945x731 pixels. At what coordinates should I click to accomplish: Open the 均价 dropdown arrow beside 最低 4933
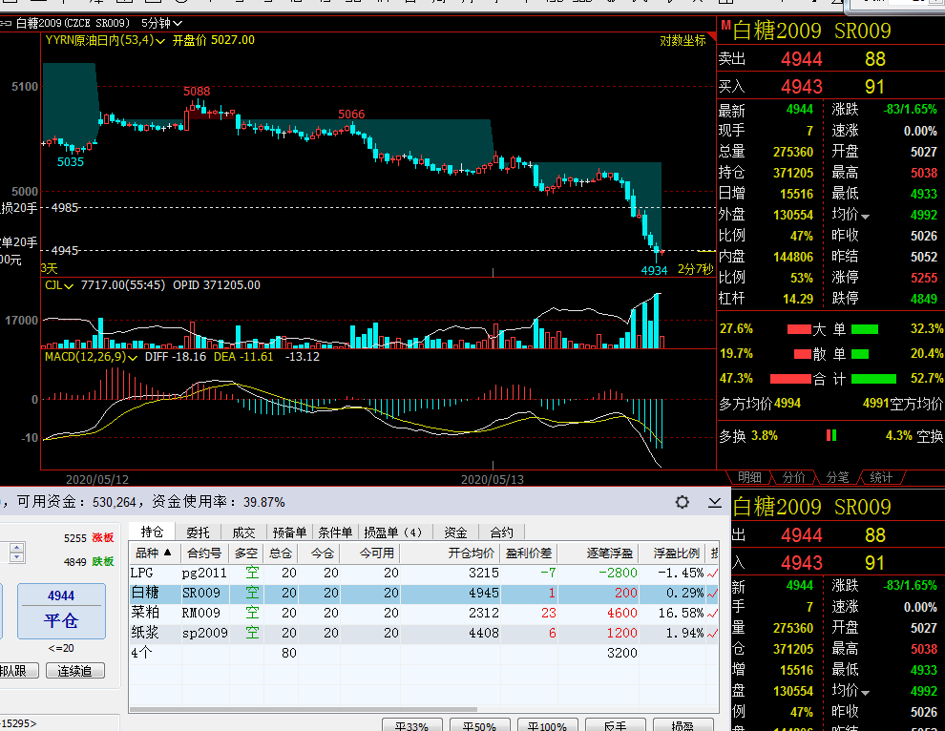[x=866, y=217]
